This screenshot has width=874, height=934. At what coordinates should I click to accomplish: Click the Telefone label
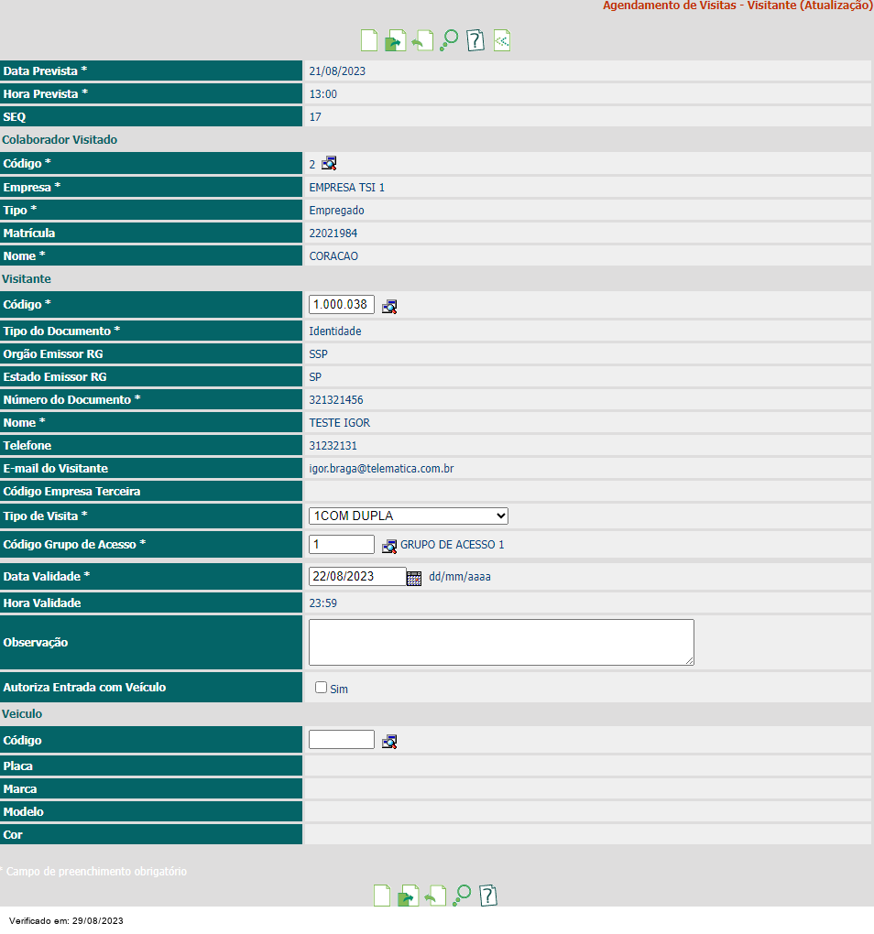(x=27, y=446)
